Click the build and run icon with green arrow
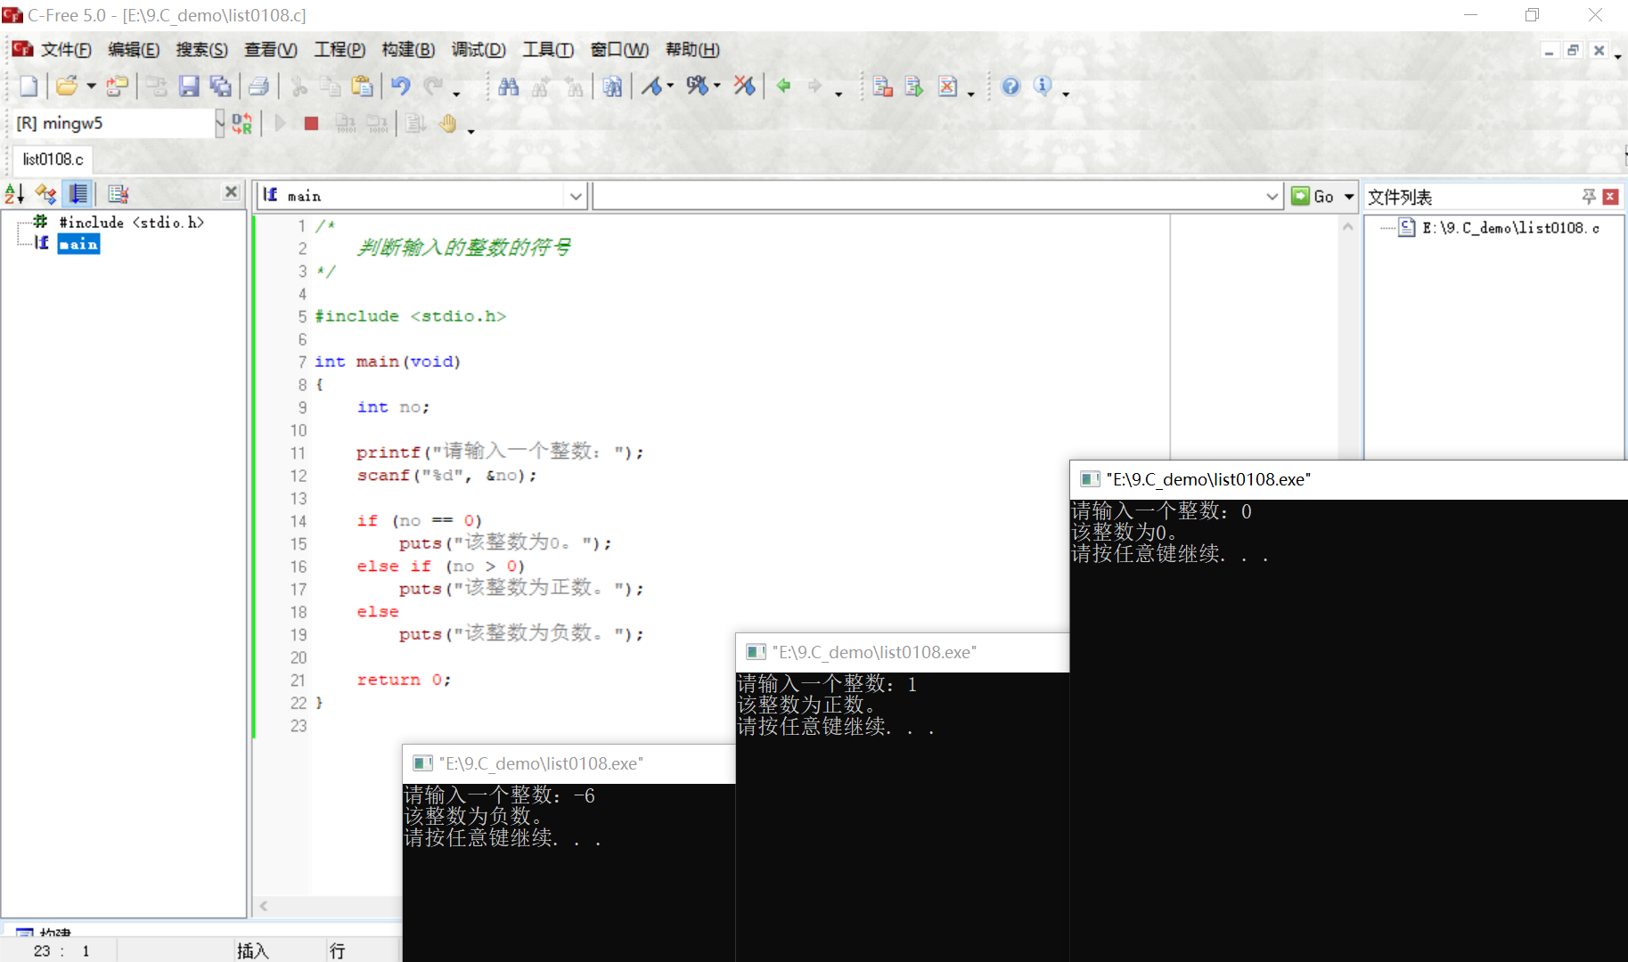1628x962 pixels. click(x=914, y=86)
